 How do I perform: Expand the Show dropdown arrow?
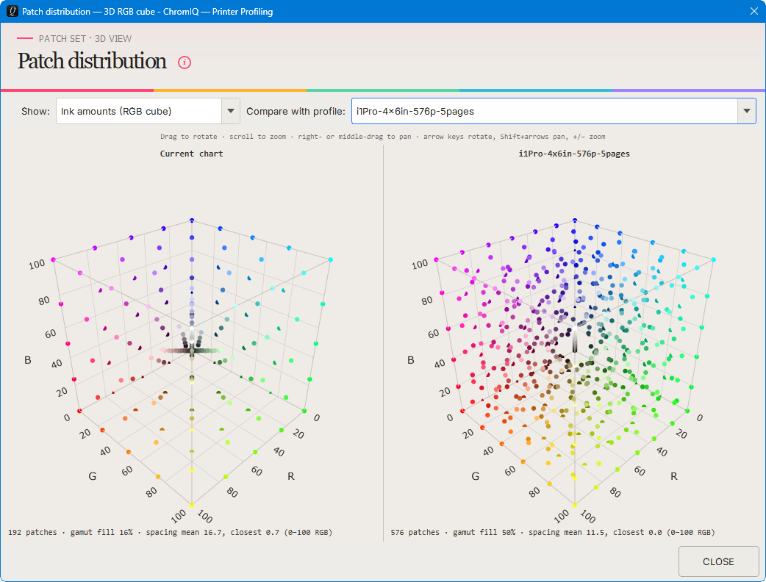click(x=231, y=111)
